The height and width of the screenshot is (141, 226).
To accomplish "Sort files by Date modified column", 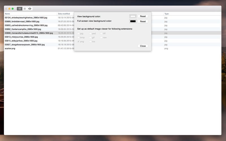I will point(64,14).
